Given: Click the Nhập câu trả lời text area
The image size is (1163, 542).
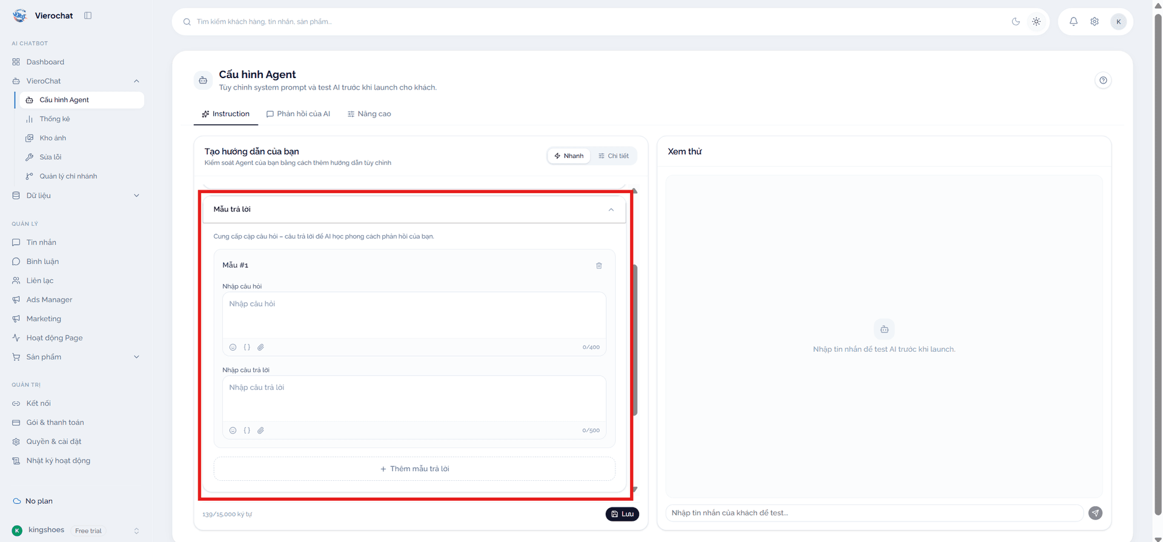Looking at the screenshot, I should (x=414, y=399).
